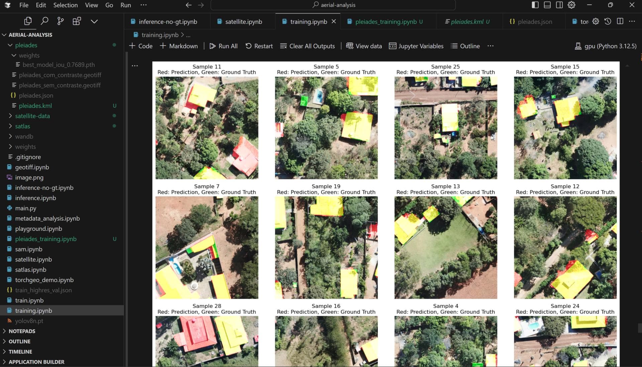Toggle the secondary side bar layout icon

pos(559,5)
